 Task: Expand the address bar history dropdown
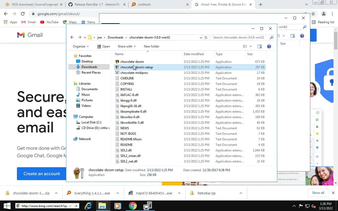pyautogui.click(x=201, y=37)
